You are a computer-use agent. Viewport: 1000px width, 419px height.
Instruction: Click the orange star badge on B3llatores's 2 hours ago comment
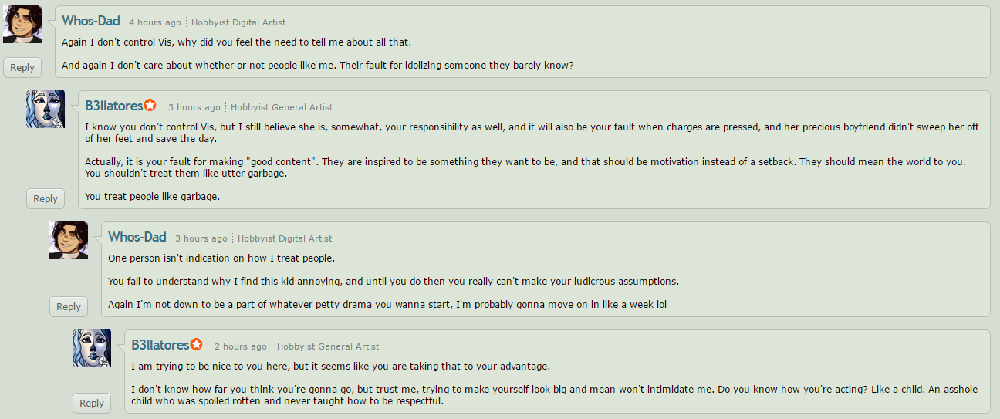(197, 345)
